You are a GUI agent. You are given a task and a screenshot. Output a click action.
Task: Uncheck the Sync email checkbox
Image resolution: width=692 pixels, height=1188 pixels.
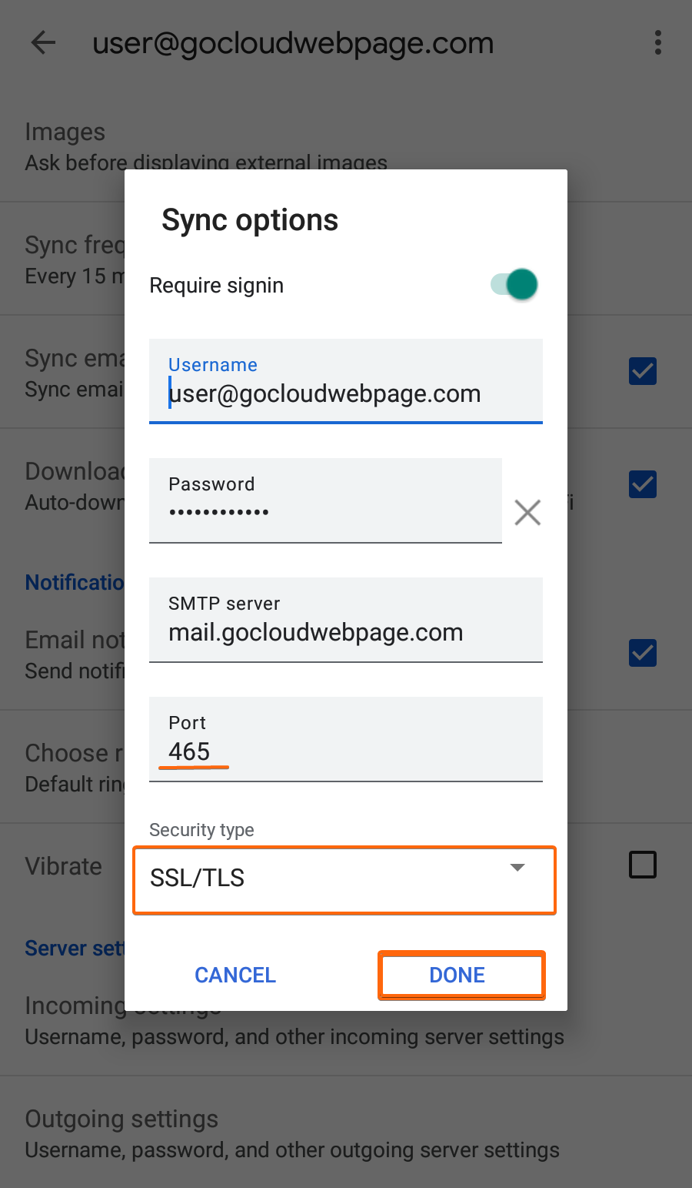tap(643, 371)
